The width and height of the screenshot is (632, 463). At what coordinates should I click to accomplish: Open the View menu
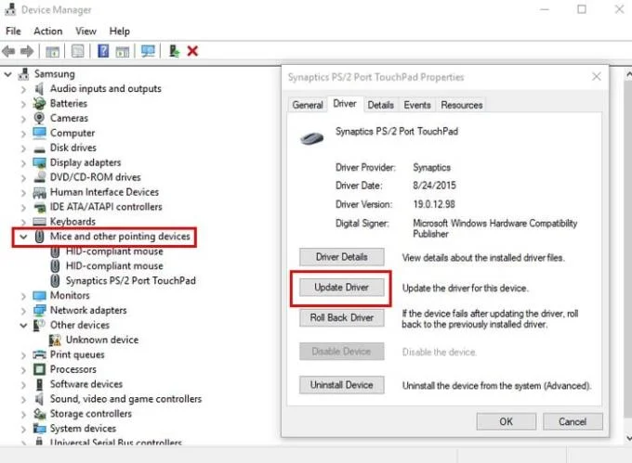tap(86, 31)
